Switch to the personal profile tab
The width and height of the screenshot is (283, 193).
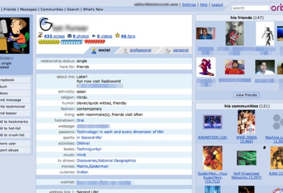[x=181, y=50]
